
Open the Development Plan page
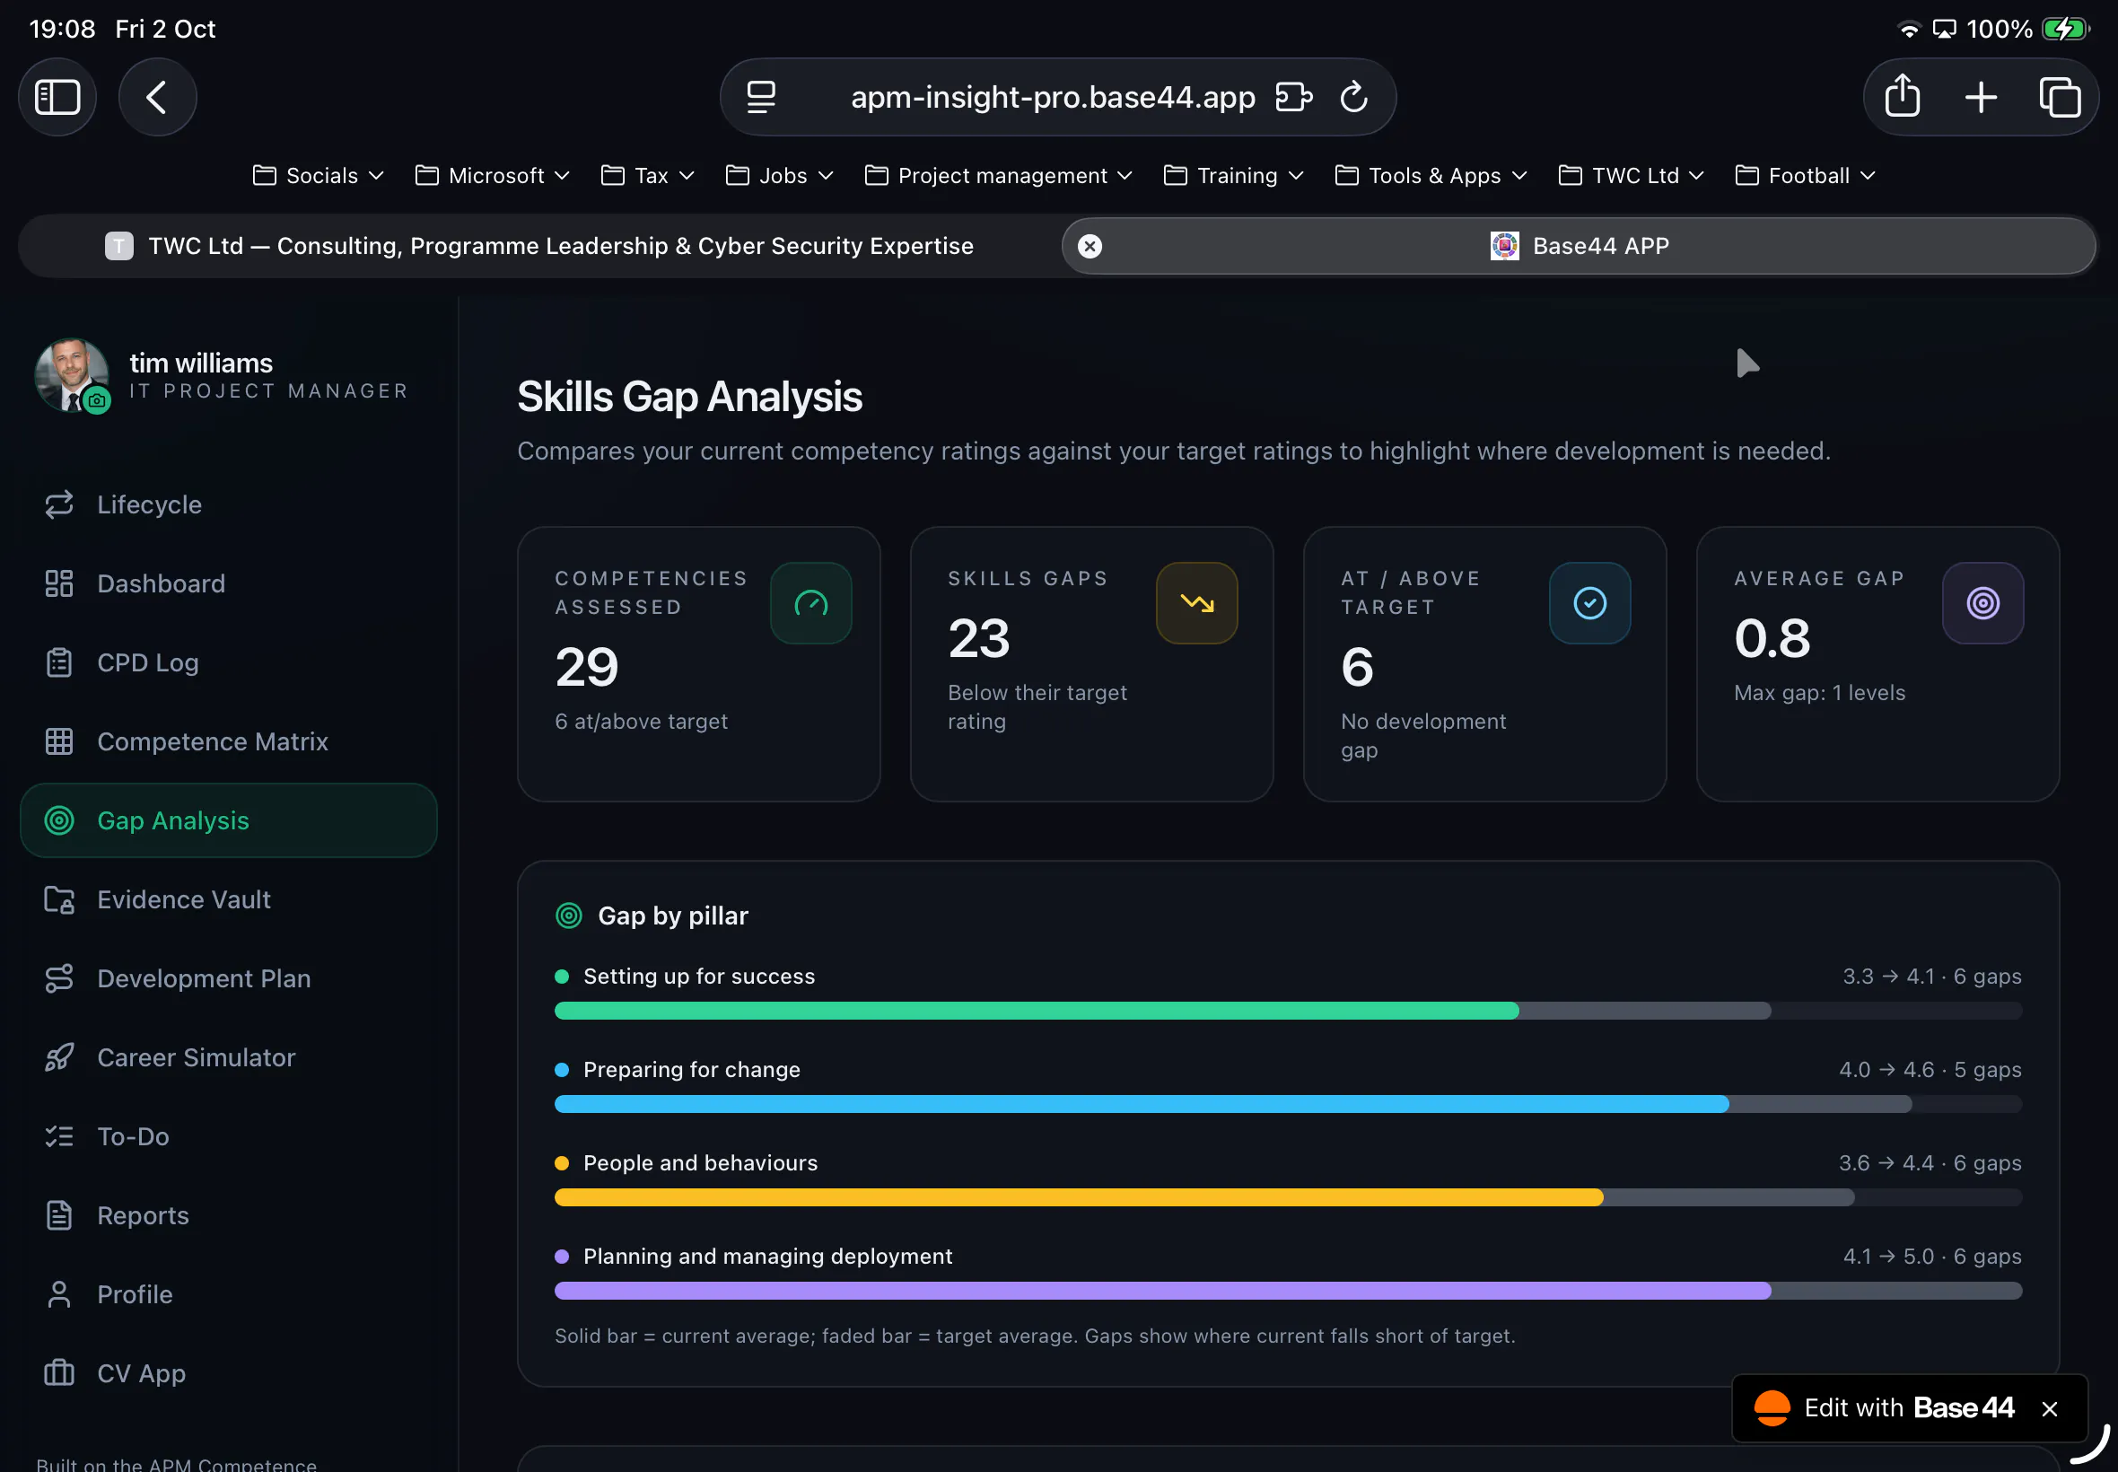point(228,978)
